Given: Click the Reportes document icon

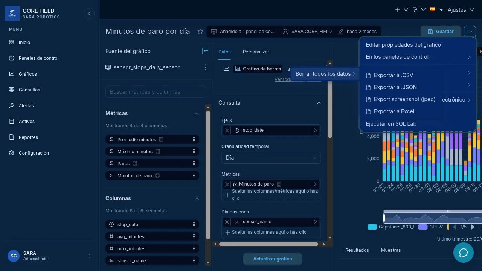Looking at the screenshot, I should (x=12, y=137).
